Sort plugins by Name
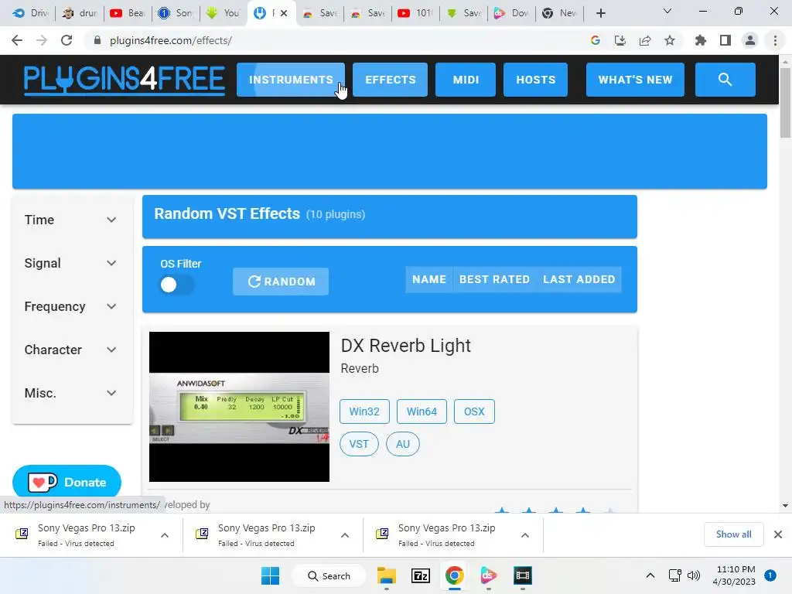 pos(428,279)
